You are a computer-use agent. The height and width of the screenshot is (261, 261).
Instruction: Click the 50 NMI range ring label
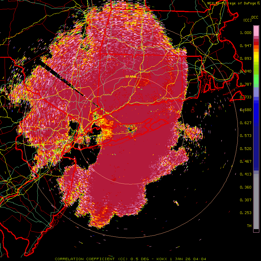coord(131,77)
